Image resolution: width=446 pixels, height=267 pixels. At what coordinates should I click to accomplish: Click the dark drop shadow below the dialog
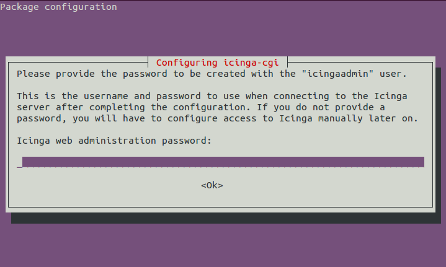point(226,218)
